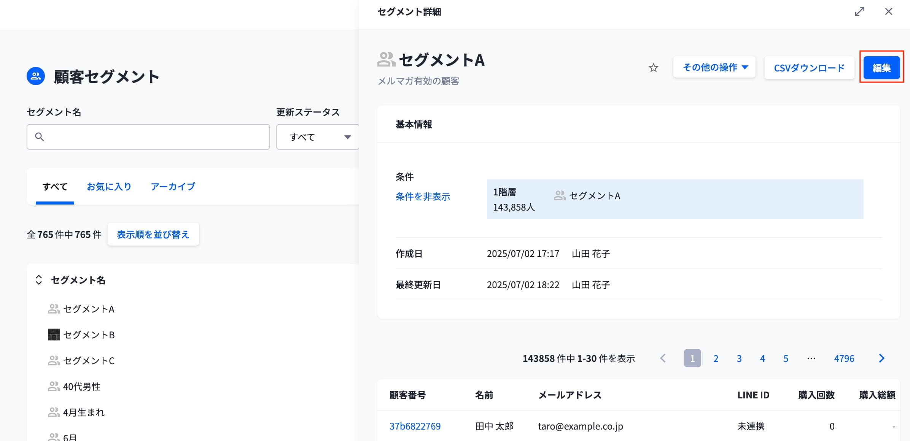910x441 pixels.
Task: Close the セグメント詳細 panel
Action: (888, 11)
